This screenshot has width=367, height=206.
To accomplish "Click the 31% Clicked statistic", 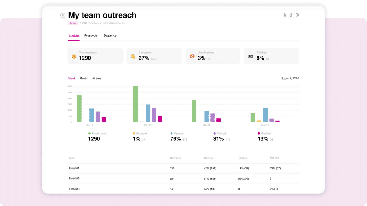I will click(x=218, y=139).
